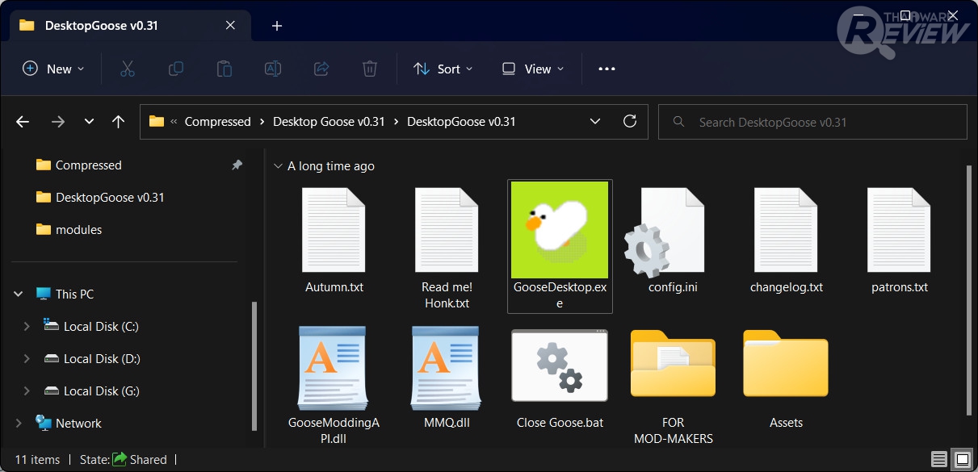The image size is (978, 472).
Task: Open the New item menu
Action: coord(53,69)
